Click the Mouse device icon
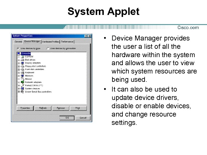 [x=23, y=79]
